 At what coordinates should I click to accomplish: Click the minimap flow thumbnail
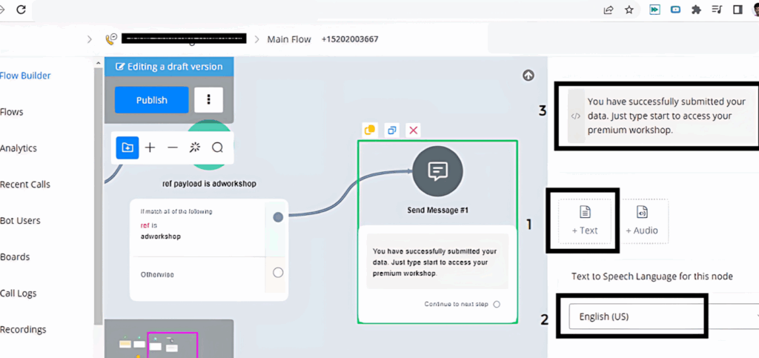[x=172, y=345]
